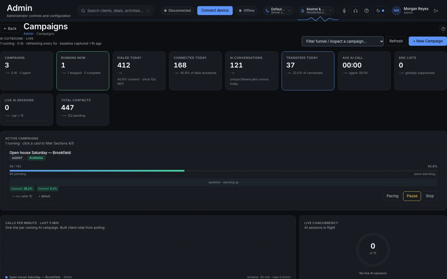Click the microphone icon in the top bar
Screen dimensions: 447x279
[x=344, y=11]
